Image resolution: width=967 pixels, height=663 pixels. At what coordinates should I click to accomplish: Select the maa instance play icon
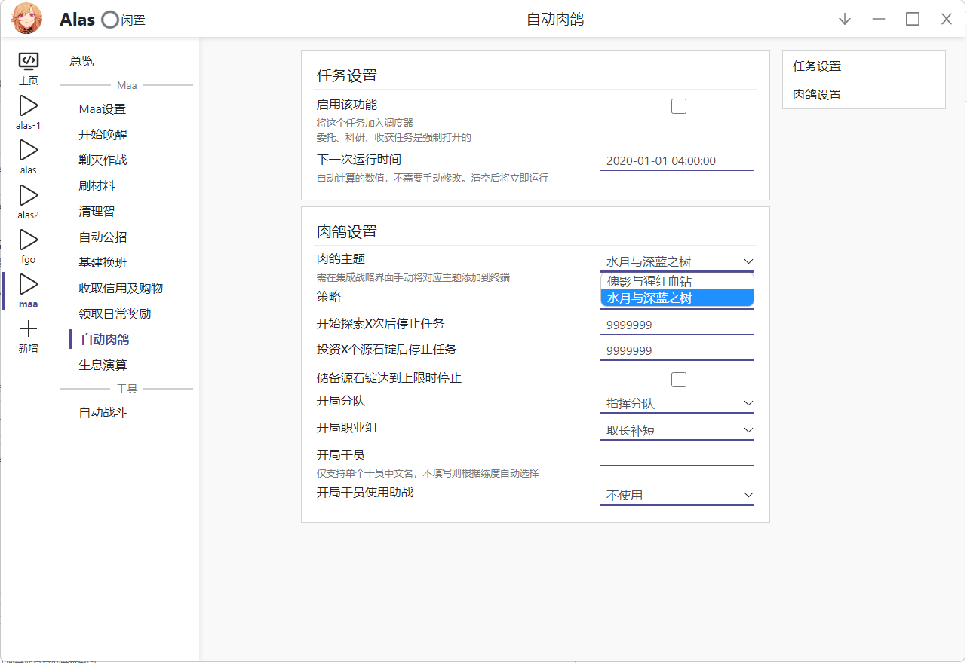coord(28,289)
